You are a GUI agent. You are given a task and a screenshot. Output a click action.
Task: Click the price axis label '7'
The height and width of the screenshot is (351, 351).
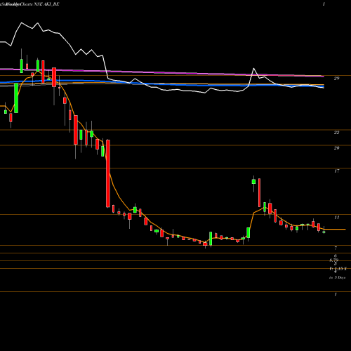click(336, 248)
